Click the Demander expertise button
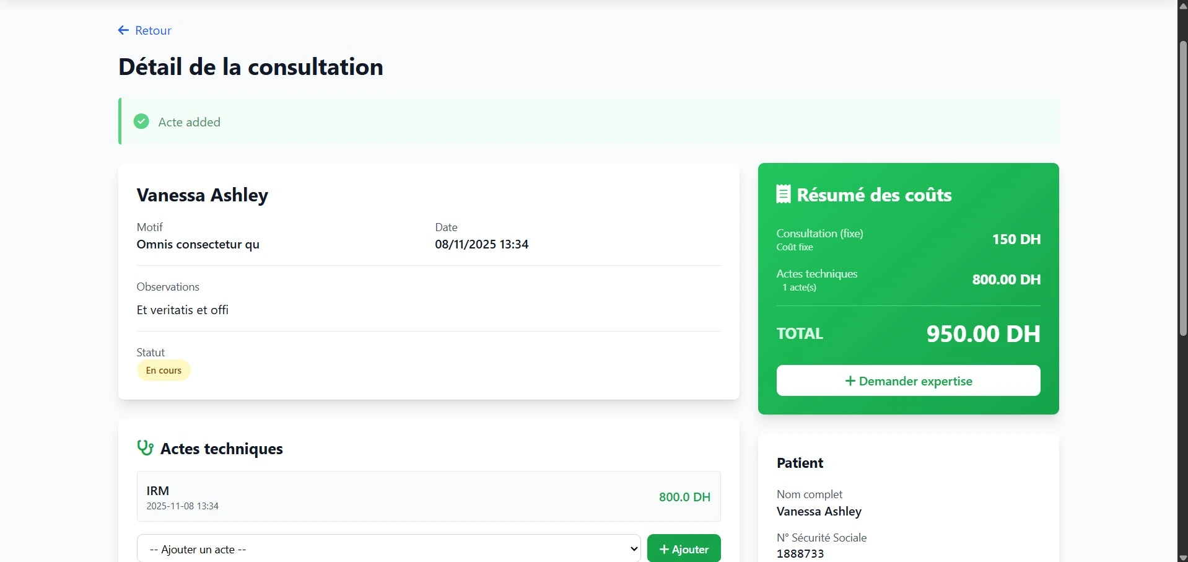The image size is (1188, 562). pyautogui.click(x=908, y=380)
